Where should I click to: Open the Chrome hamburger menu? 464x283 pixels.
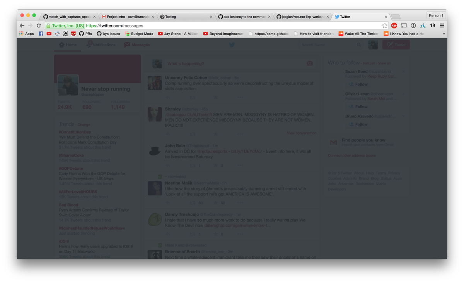coord(442,25)
